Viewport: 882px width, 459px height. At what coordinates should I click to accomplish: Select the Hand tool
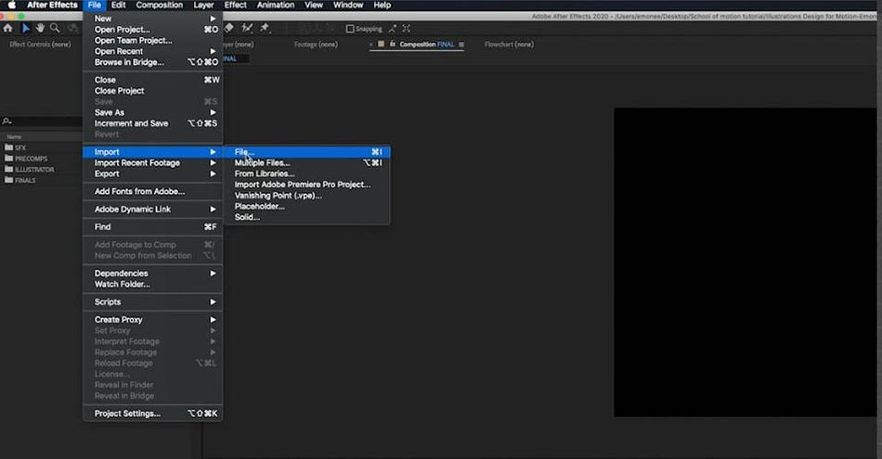point(40,28)
